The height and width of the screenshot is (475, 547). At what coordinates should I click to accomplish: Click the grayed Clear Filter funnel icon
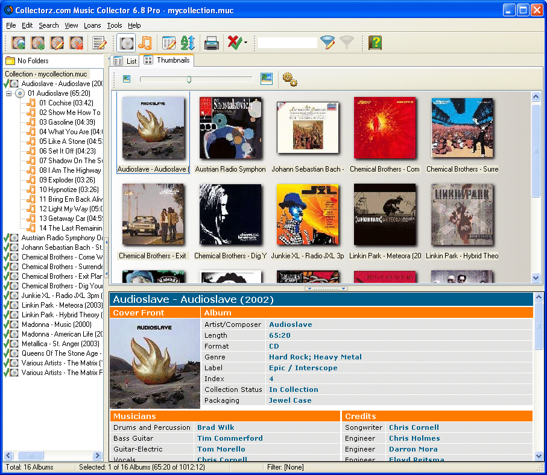[x=347, y=43]
